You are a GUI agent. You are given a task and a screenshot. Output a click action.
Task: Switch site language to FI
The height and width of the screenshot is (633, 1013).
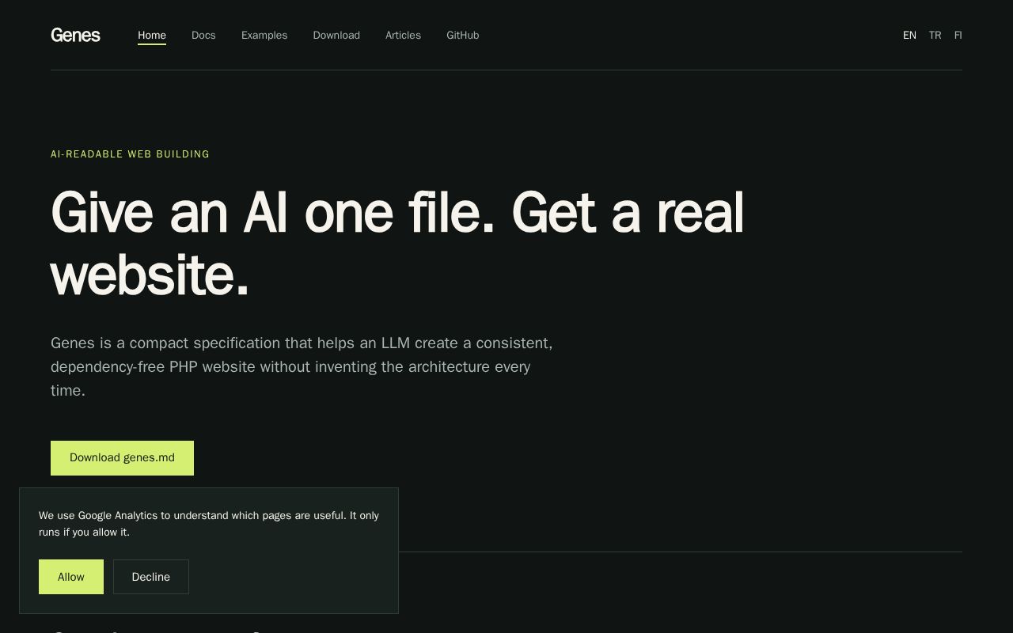click(958, 36)
